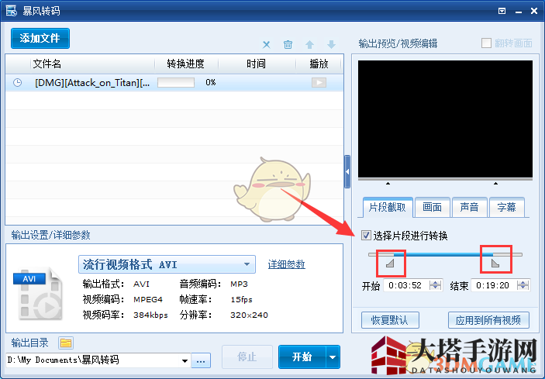Open the 详细参数 link
This screenshot has height=379, width=545.
tap(286, 264)
